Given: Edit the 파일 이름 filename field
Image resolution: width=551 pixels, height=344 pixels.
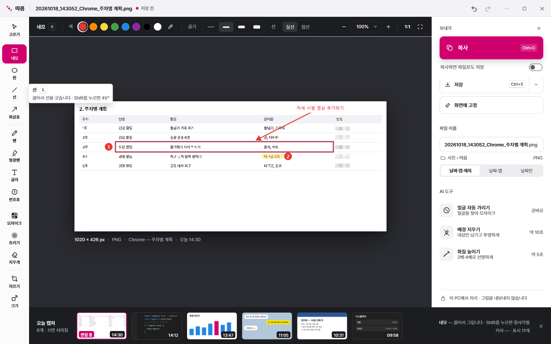Looking at the screenshot, I should coord(491,144).
